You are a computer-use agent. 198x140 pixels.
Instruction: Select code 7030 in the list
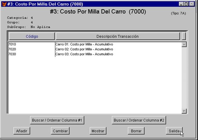(12, 54)
